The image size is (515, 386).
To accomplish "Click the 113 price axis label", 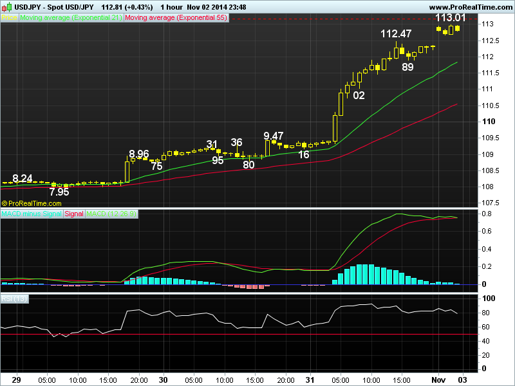I will pyautogui.click(x=487, y=24).
